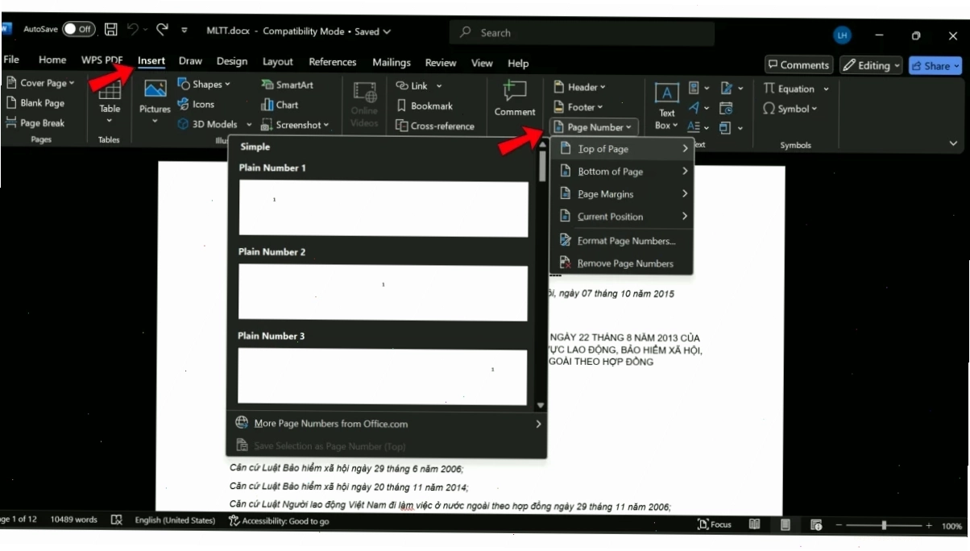Screen dimensions: 970x551
Task: Insert a SmartArt graphic
Action: 288,85
